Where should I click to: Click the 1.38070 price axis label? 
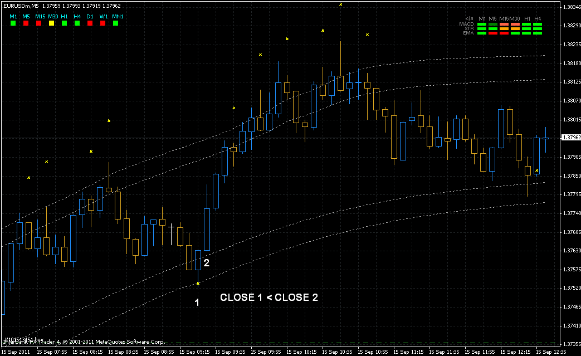coord(572,100)
